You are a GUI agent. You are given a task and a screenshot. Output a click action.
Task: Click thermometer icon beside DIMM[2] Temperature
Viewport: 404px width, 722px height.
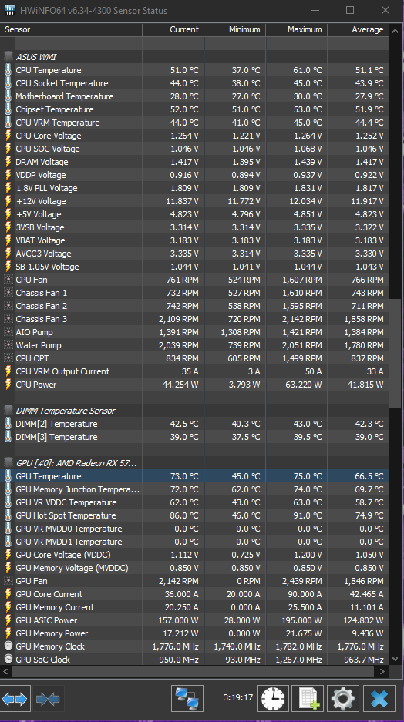point(8,424)
